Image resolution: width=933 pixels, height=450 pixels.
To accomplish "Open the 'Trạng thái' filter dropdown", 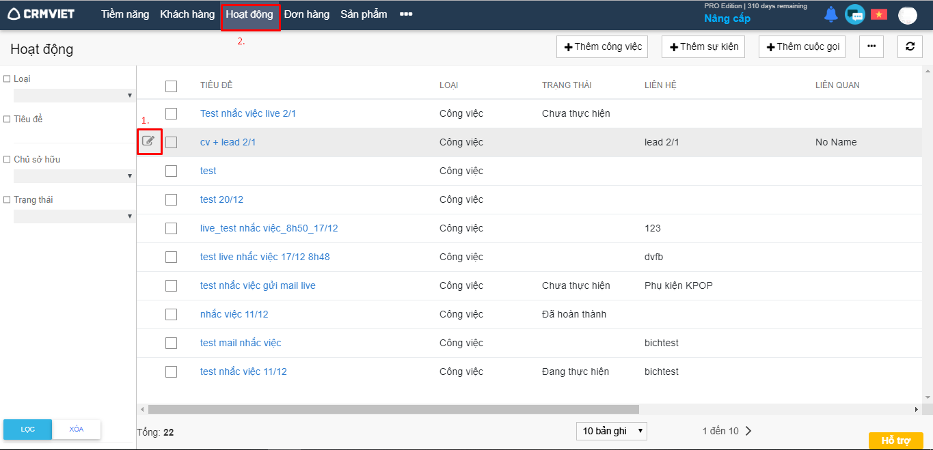I will pyautogui.click(x=74, y=216).
